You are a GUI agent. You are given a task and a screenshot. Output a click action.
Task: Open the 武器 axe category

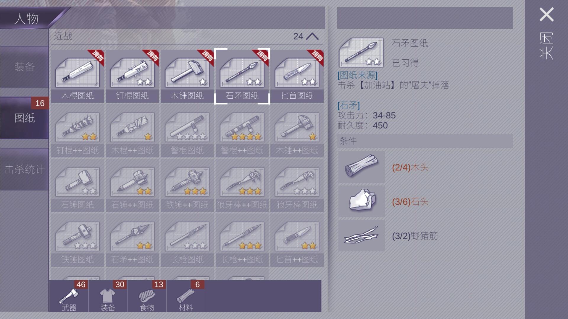(69, 296)
